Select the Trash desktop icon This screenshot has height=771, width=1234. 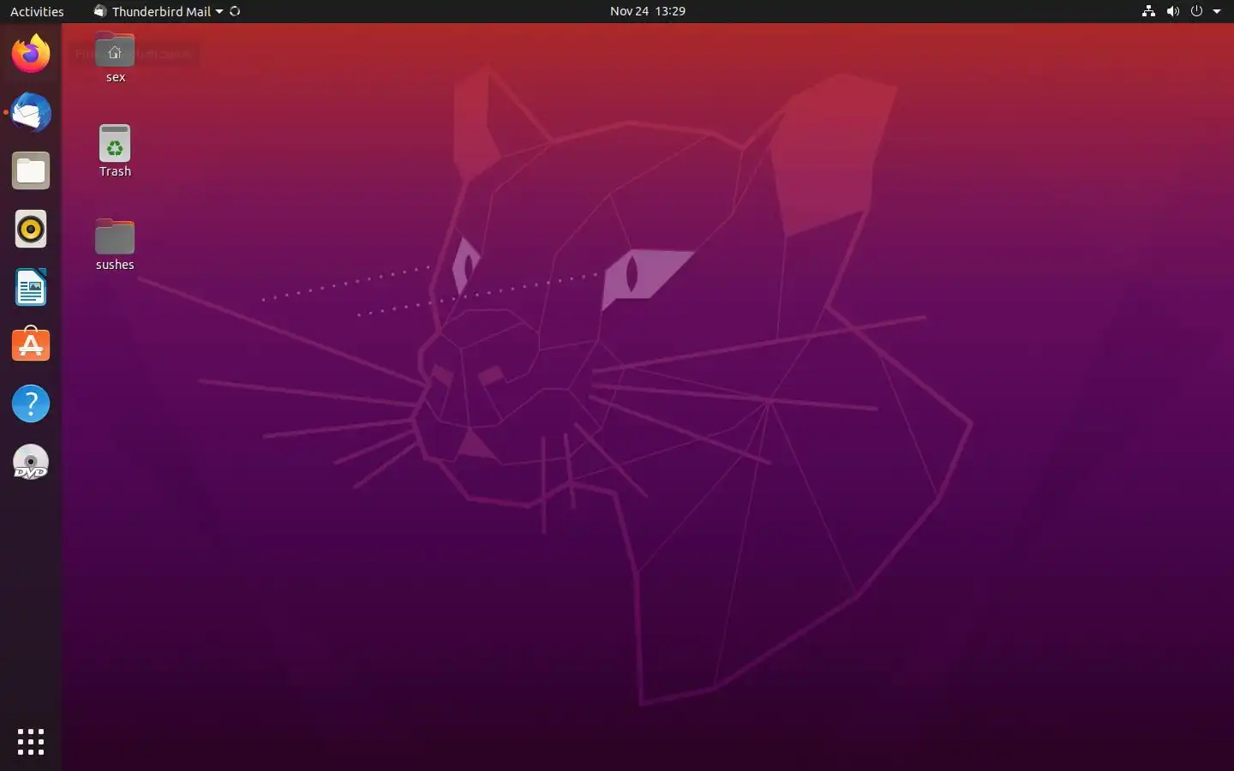115,152
